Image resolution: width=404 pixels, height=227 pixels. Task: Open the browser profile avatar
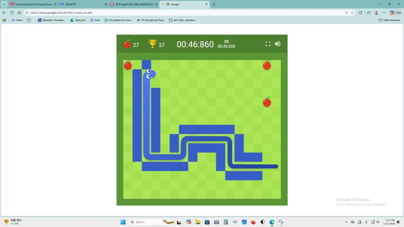pyautogui.click(x=376, y=13)
